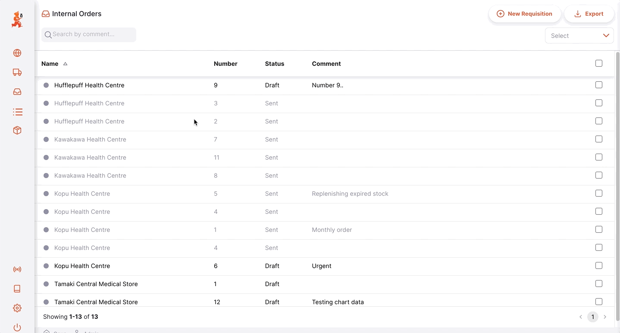620x333 pixels.
Task: Click the magnifier icon in the search box
Action: 48,35
